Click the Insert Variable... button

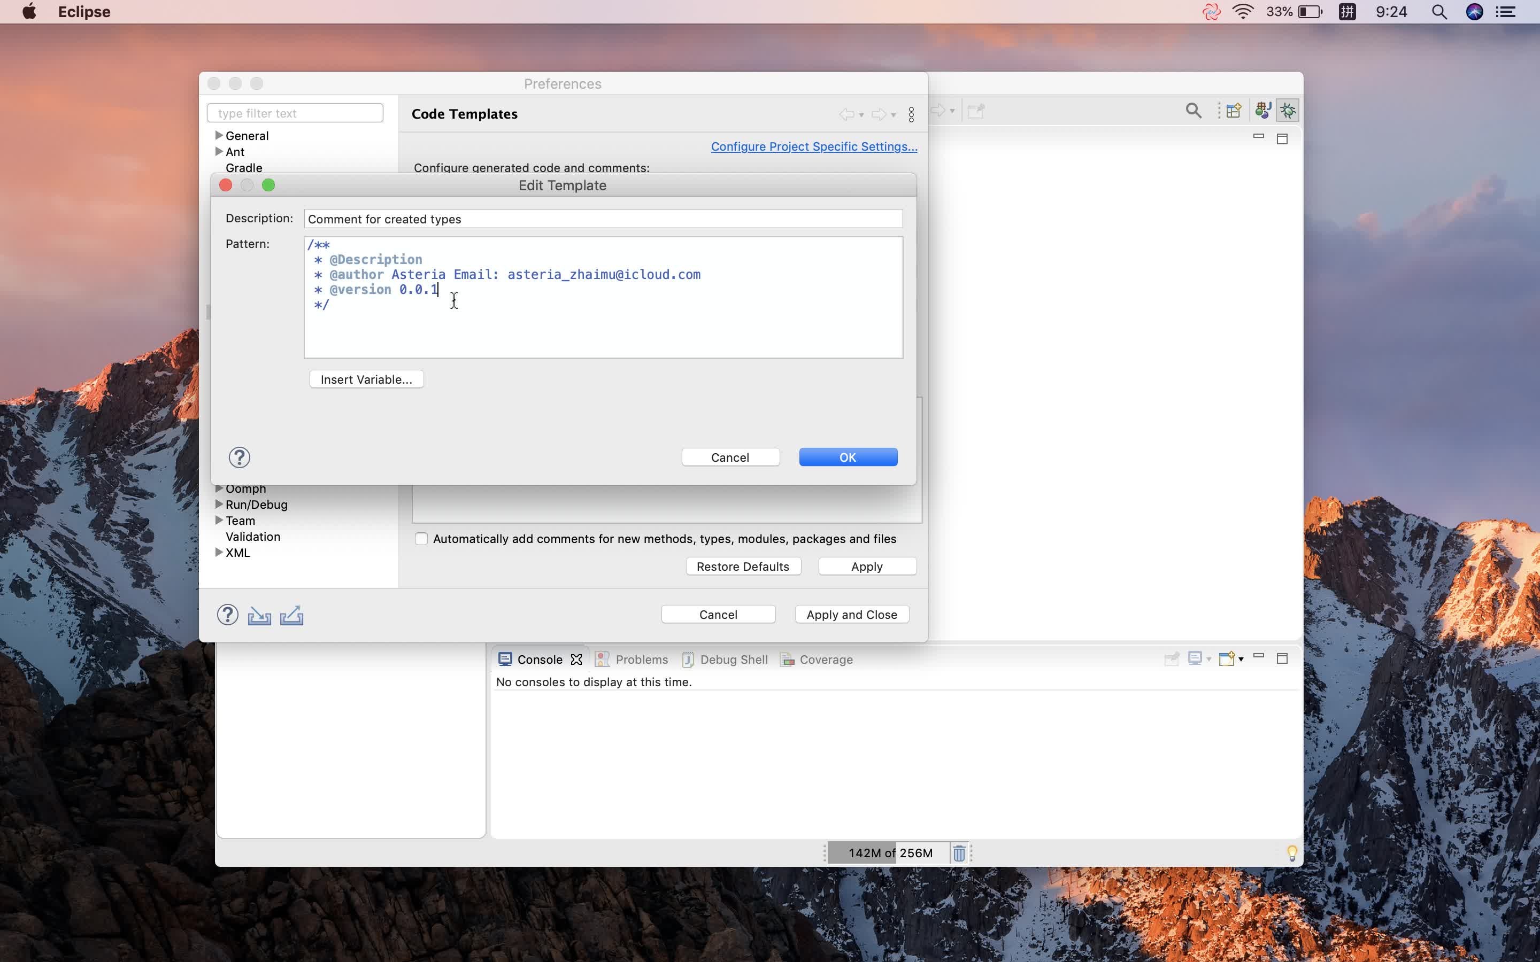[366, 380]
